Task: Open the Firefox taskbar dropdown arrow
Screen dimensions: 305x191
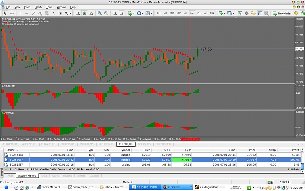Action: click(191, 187)
